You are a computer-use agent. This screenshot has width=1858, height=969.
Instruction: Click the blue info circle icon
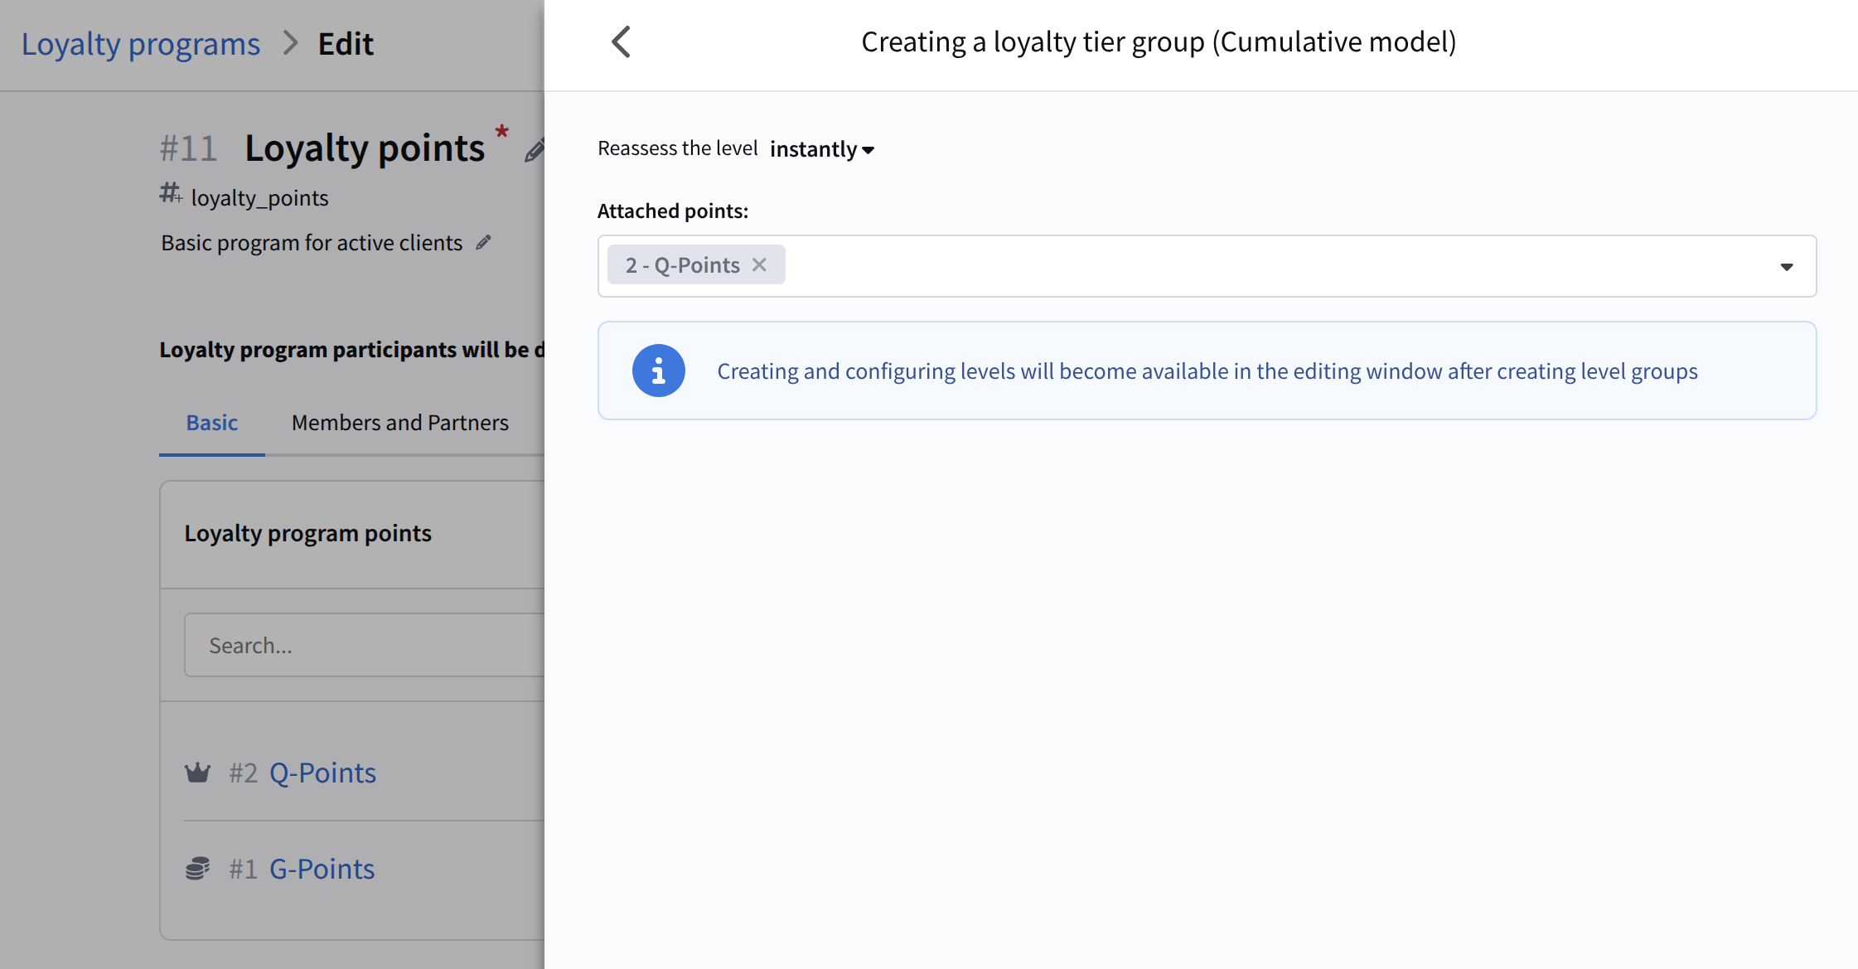(658, 371)
